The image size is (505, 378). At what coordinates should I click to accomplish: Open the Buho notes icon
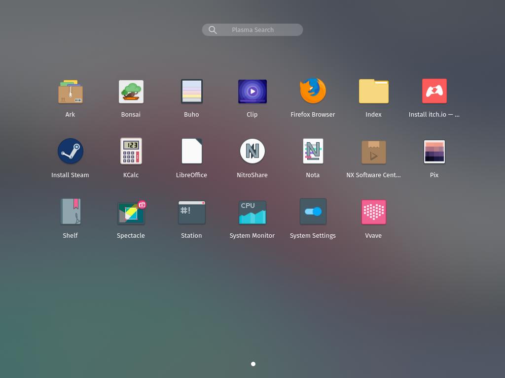(x=192, y=91)
